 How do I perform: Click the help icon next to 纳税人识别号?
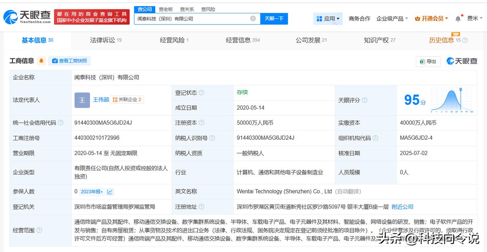(212, 138)
